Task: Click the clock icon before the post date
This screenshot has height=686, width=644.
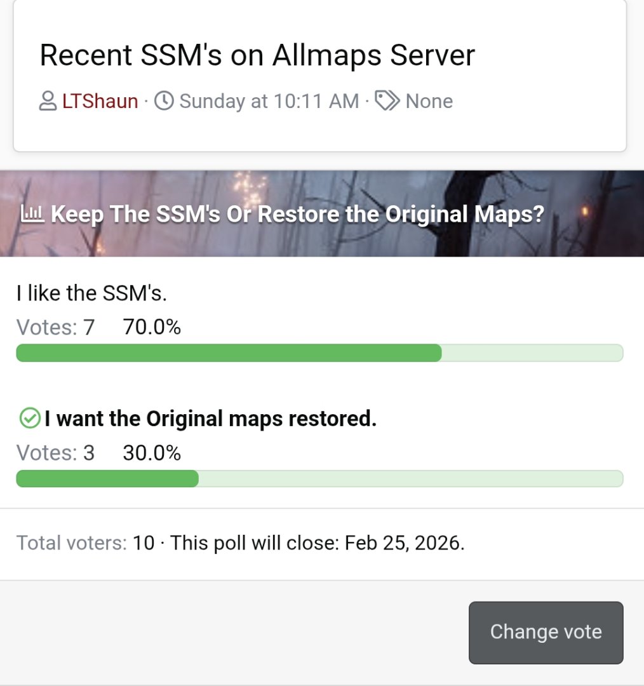Action: tap(164, 101)
